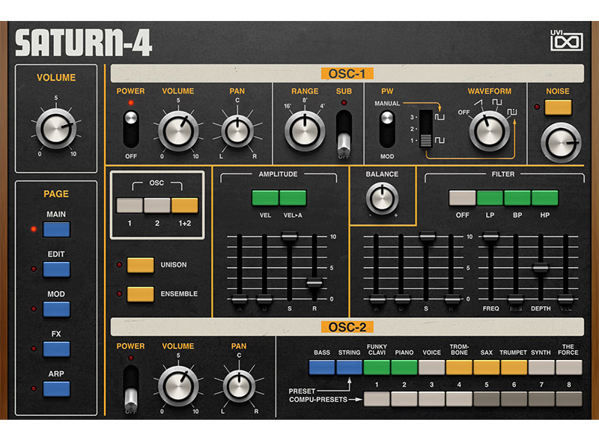This screenshot has width=599, height=440.
Task: Click the amplitude Release slider handle
Action: (x=314, y=283)
